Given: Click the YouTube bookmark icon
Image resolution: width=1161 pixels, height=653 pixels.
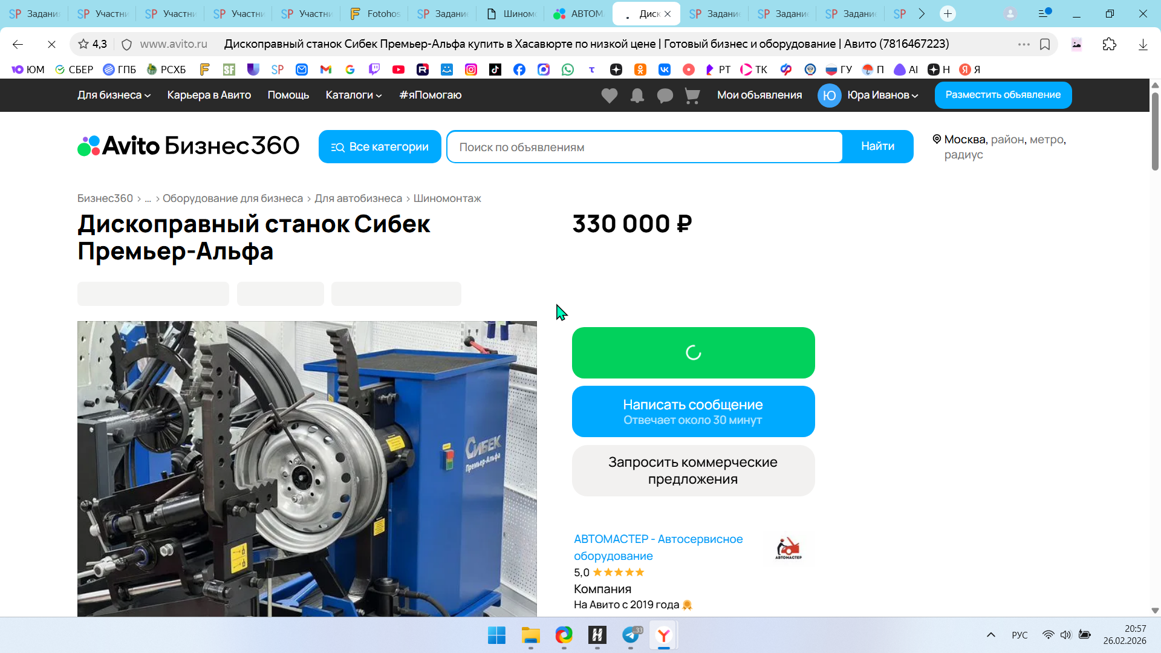Looking at the screenshot, I should click(398, 70).
